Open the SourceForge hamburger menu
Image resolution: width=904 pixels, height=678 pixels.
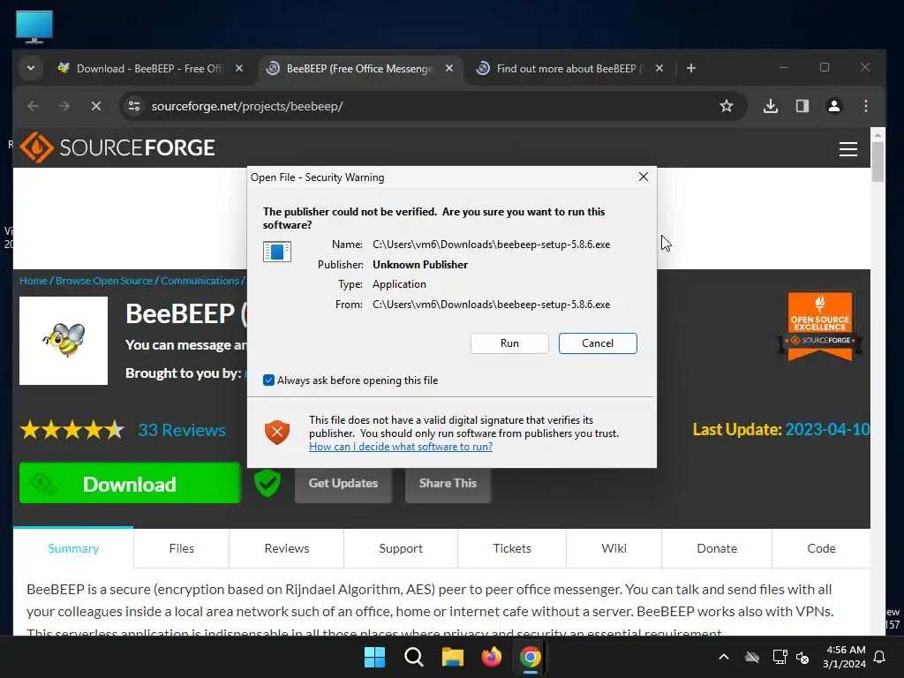tap(847, 149)
